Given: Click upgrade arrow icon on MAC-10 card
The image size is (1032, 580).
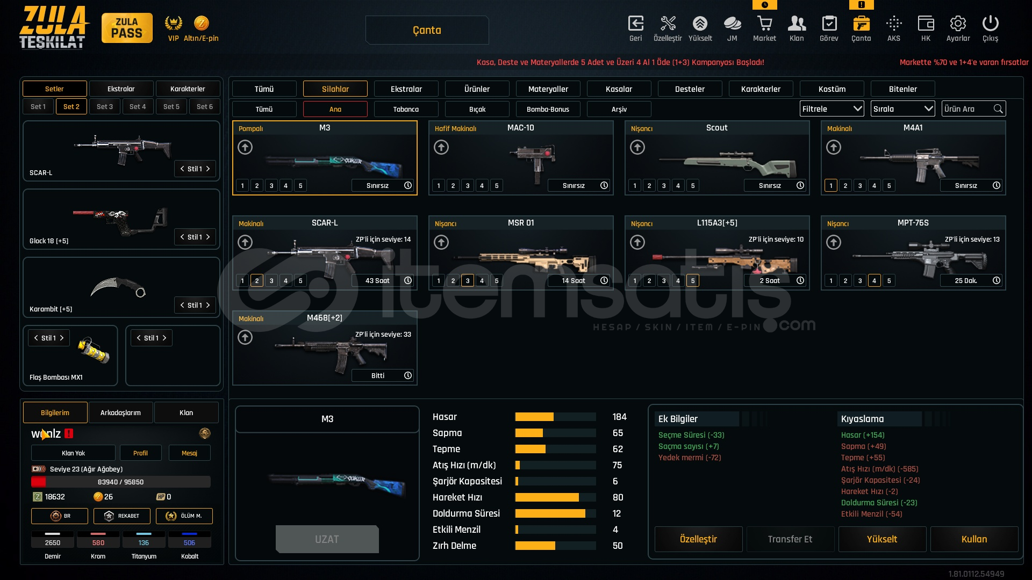Looking at the screenshot, I should click(441, 147).
